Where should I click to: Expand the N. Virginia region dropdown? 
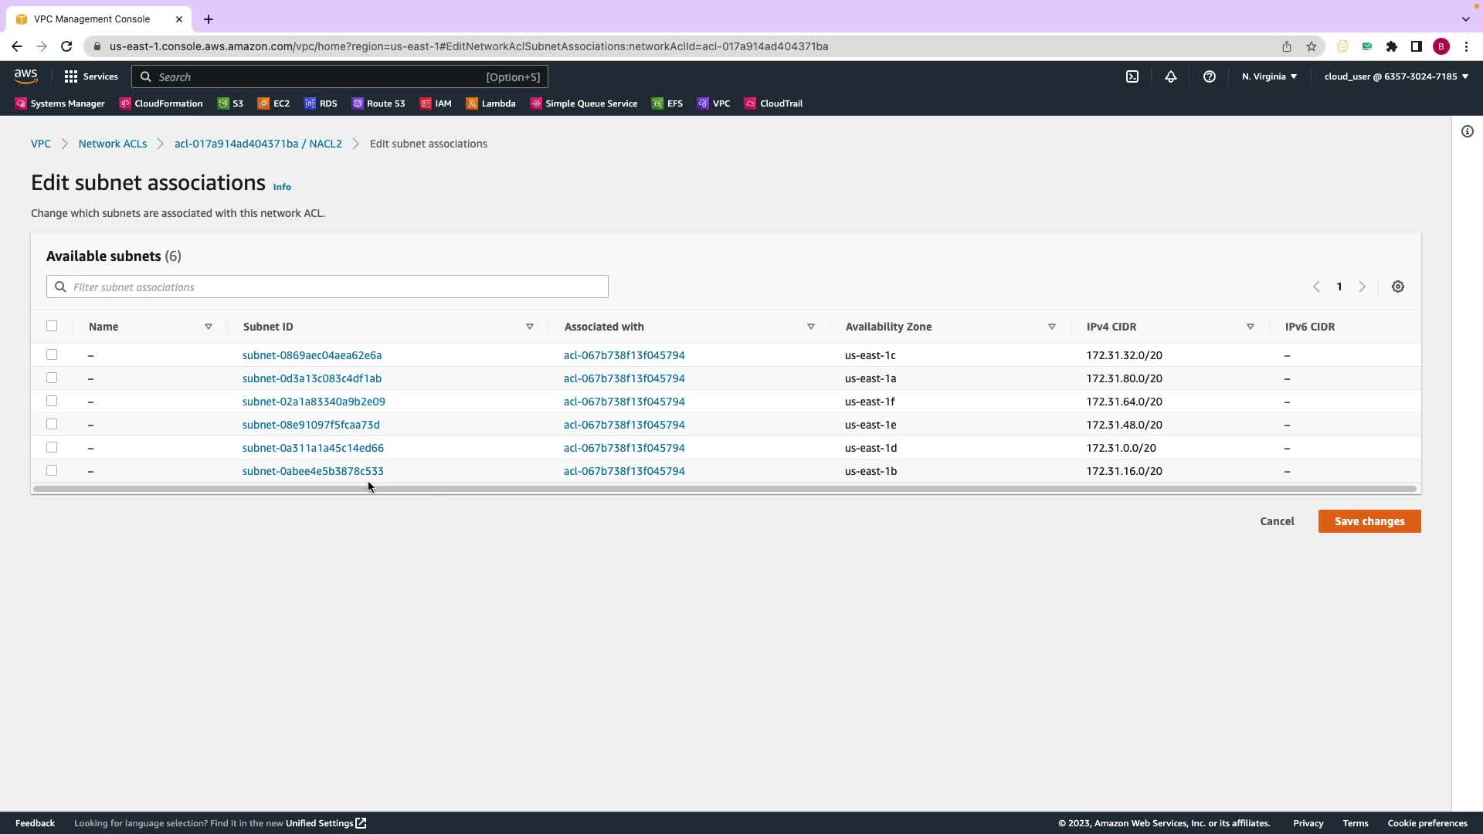[1269, 76]
